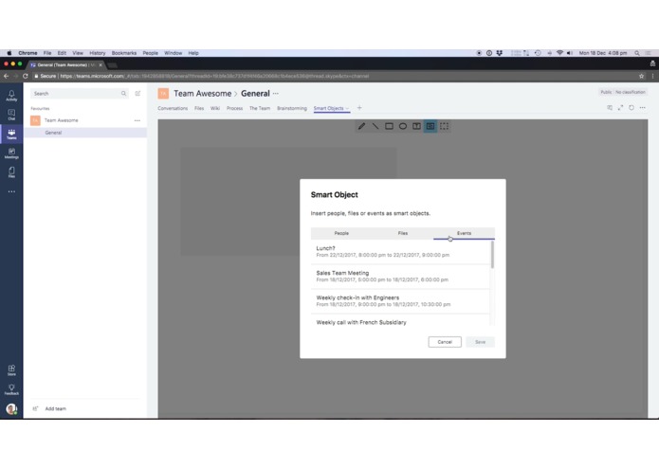Cancel the Smart Object dialog
This screenshot has width=659, height=468.
(445, 342)
